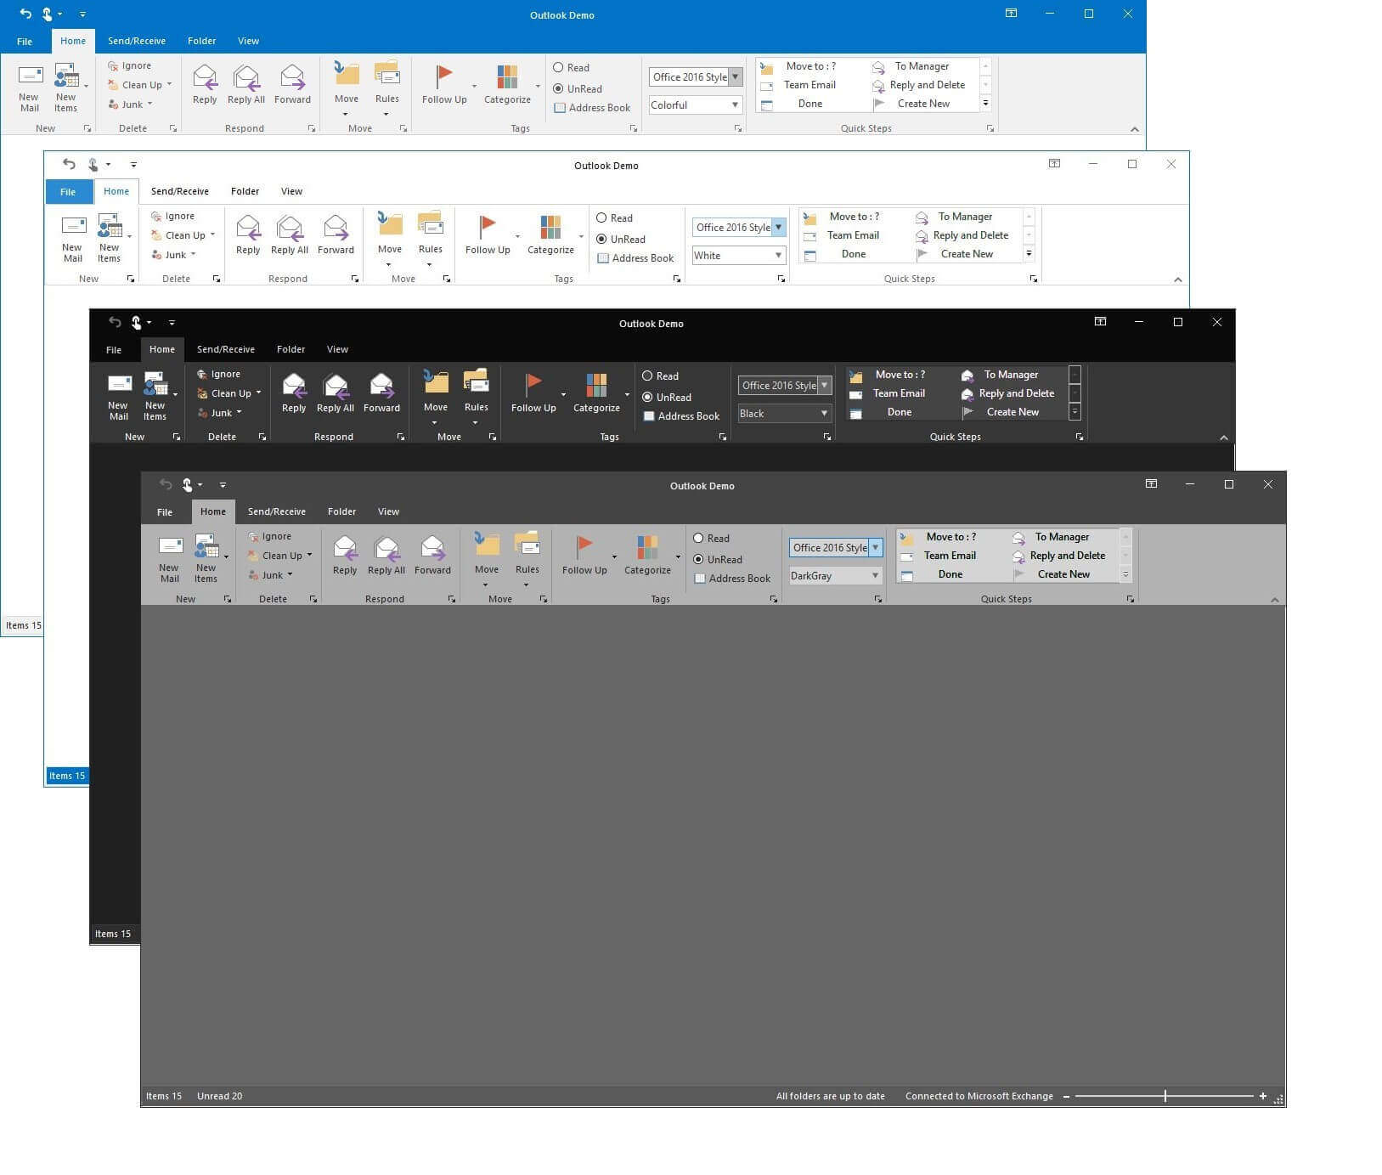Click Connected to Microsoft Exchange status
The image size is (1382, 1175).
click(979, 1097)
